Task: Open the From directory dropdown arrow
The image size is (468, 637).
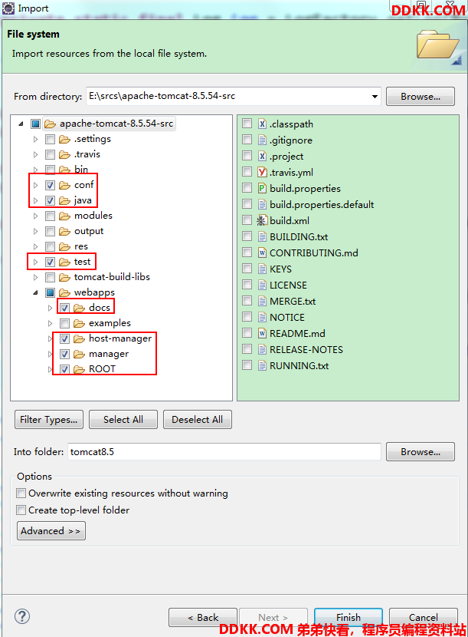Action: tap(375, 96)
